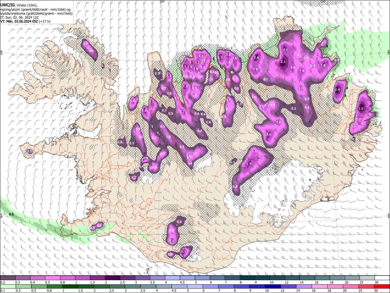The image size is (390, 293).
Task: Select the 0.4 orchid swatch in top legend row
Action: pyautogui.click(x=37, y=278)
